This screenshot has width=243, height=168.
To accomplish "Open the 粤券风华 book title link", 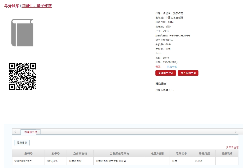I will pos(12,6).
